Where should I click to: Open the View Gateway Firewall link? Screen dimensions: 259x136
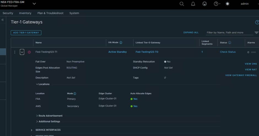click(241, 75)
